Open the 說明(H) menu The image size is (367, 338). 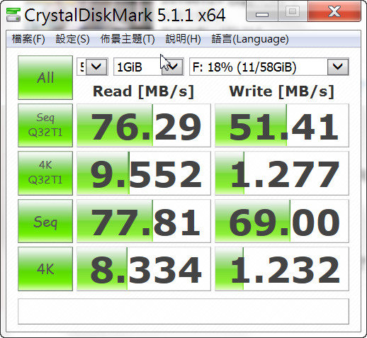pos(183,39)
